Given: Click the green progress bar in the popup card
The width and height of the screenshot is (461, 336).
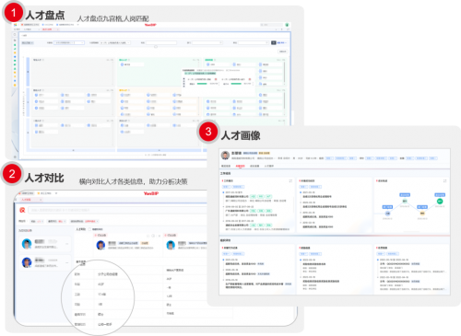Looking at the screenshot, I should (x=202, y=84).
